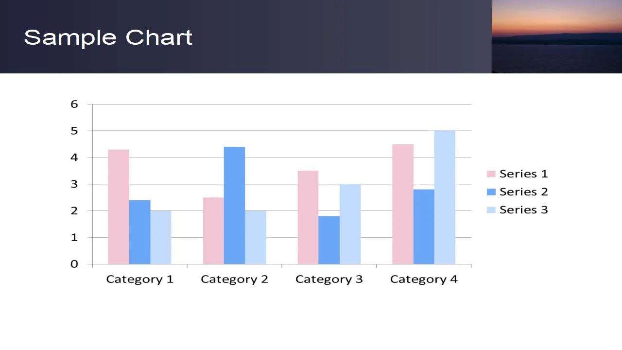Click the Series 3 bar in Category 4
This screenshot has width=622, height=350.
tap(445, 197)
